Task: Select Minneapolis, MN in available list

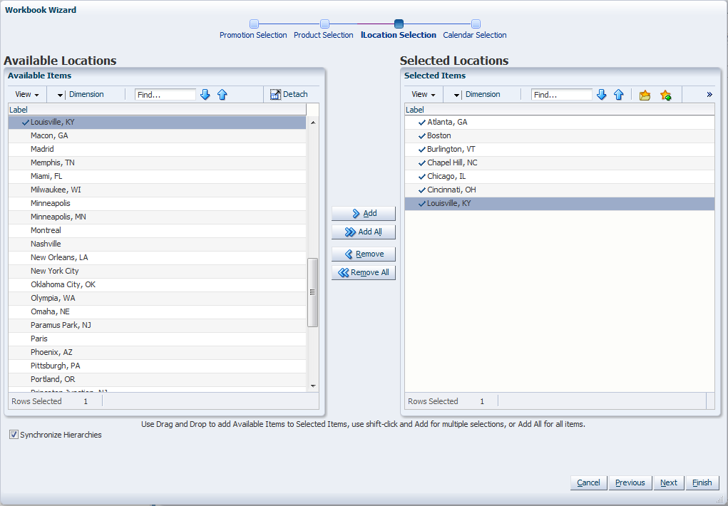Action: (157, 217)
